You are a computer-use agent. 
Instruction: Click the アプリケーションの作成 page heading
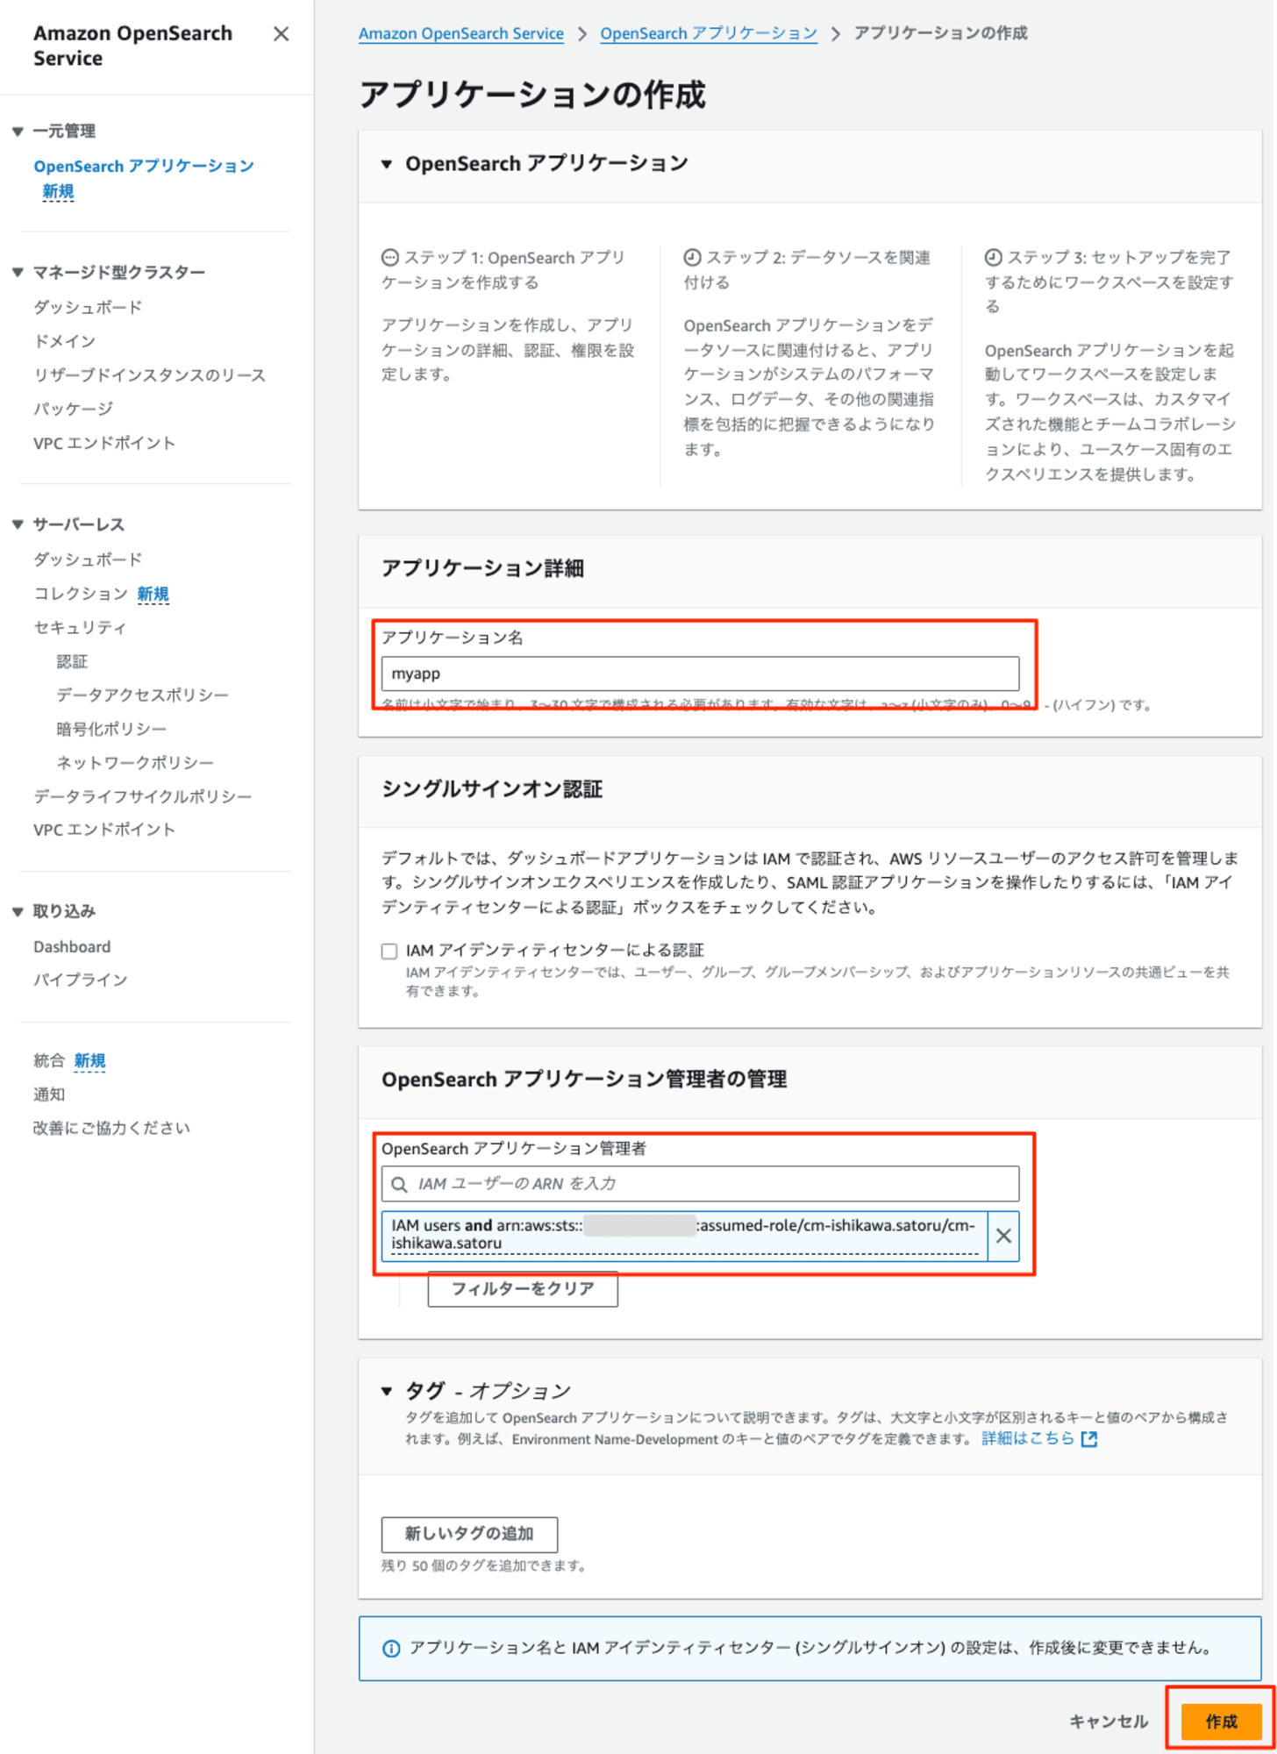pyautogui.click(x=532, y=95)
